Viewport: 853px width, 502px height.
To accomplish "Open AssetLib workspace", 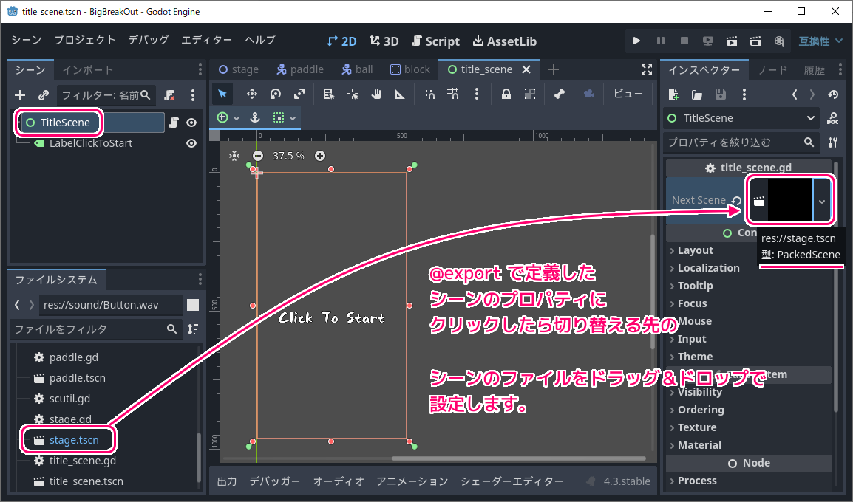I will 505,41.
